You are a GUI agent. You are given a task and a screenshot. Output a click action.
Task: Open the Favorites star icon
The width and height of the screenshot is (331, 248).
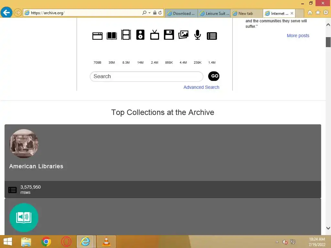(318, 13)
